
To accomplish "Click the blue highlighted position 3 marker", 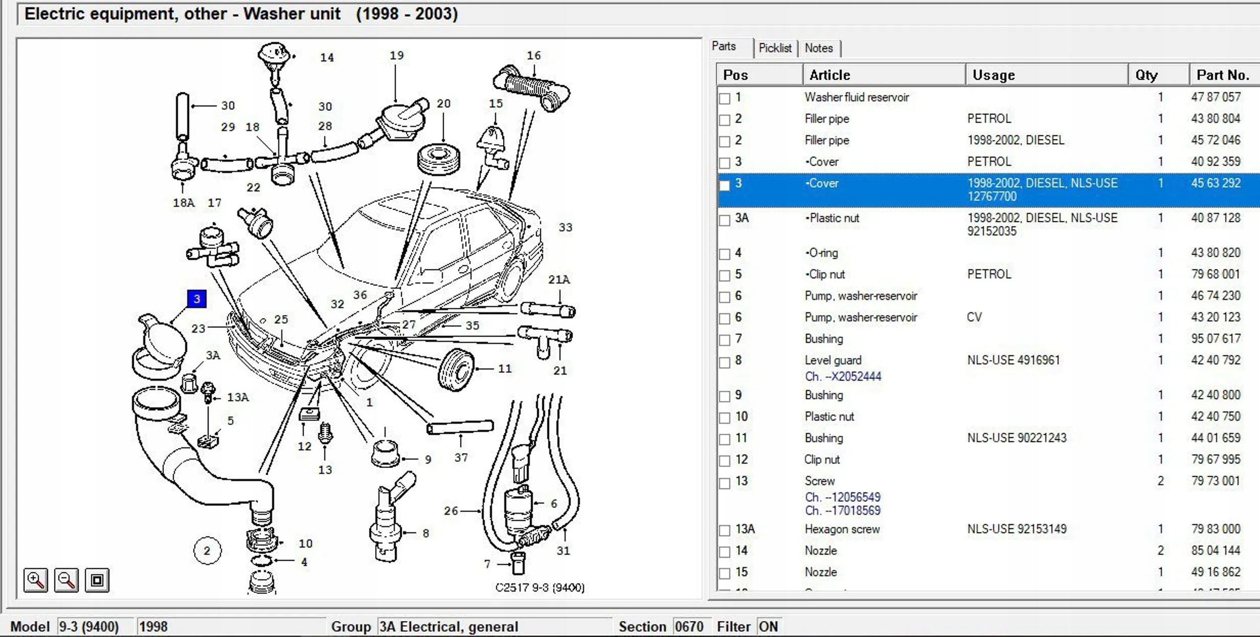I will (x=197, y=299).
